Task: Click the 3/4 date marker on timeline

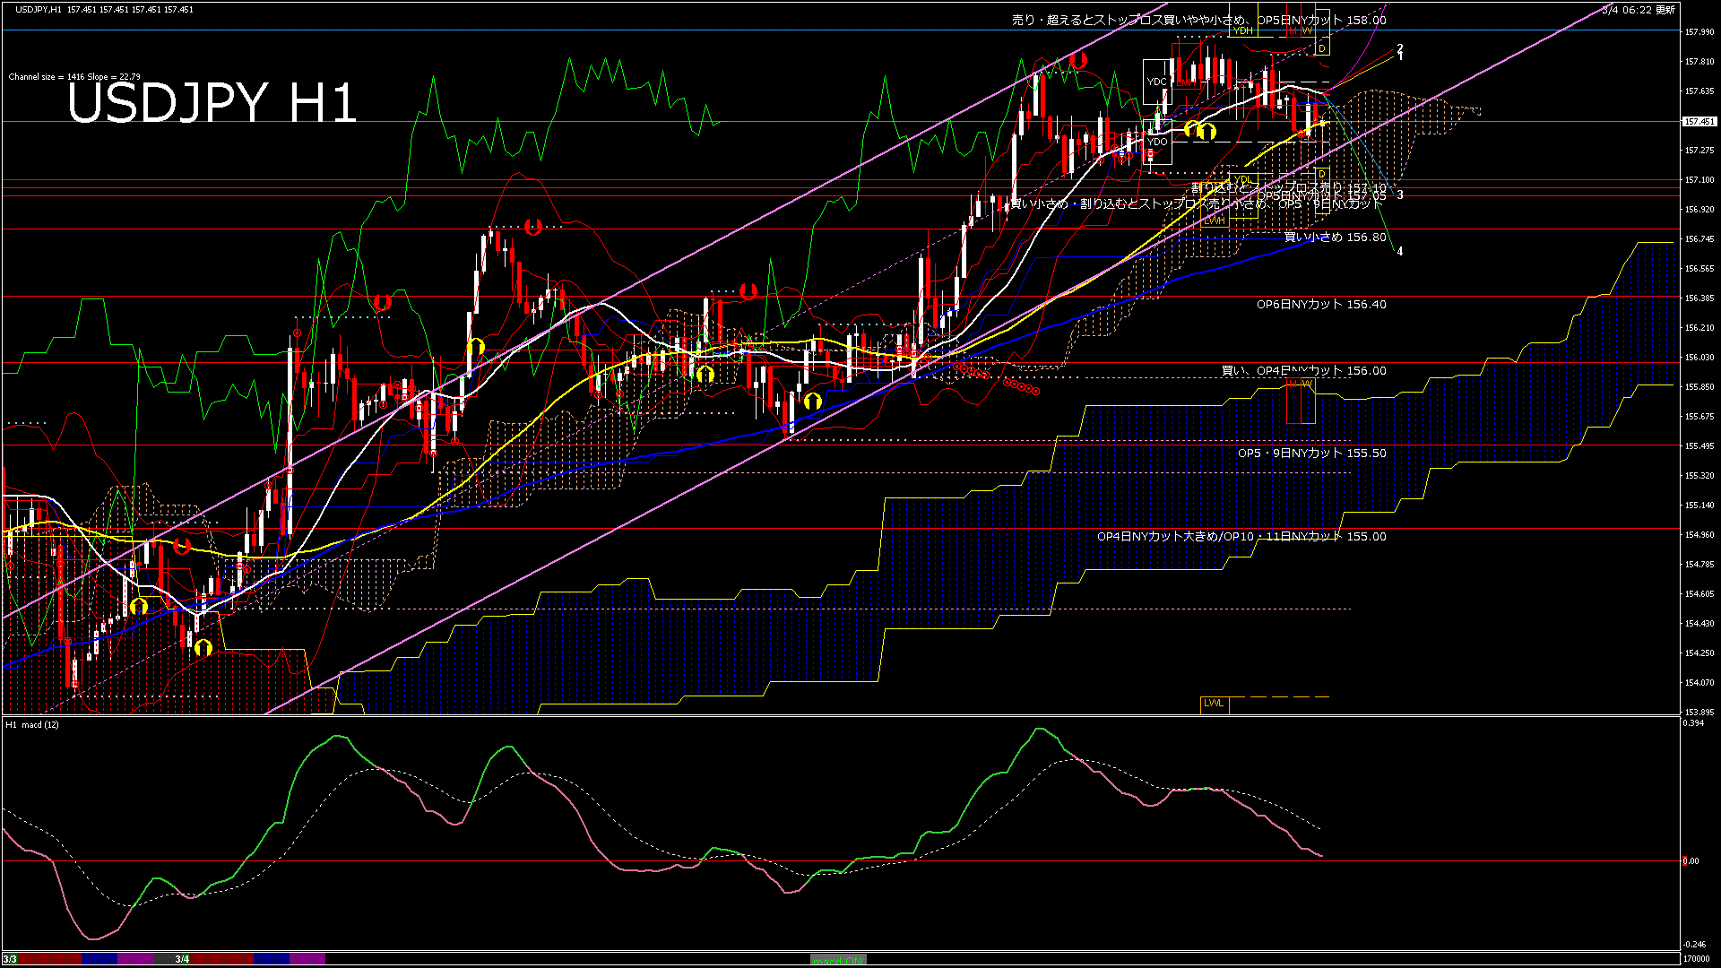Action: click(182, 959)
